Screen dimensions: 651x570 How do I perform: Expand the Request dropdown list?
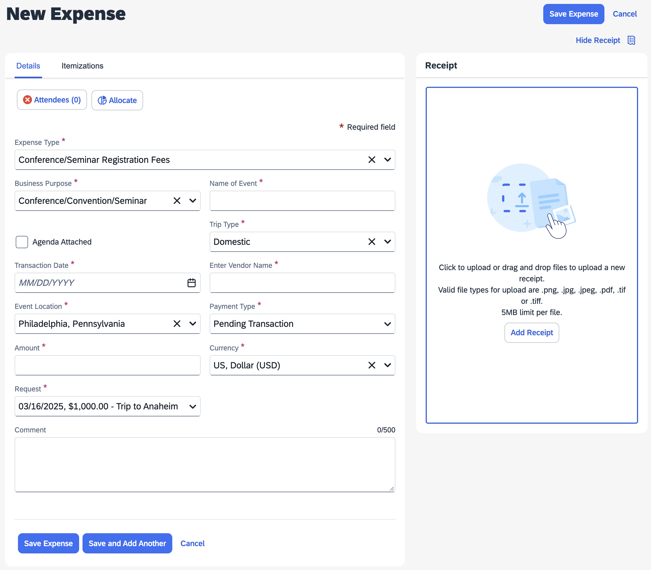192,407
